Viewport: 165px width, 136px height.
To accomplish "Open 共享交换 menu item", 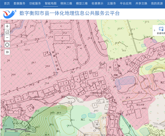I will tap(141, 4).
